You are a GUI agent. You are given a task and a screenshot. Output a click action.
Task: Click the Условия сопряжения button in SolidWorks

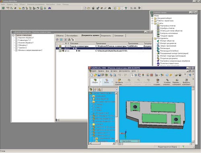coord(167,82)
